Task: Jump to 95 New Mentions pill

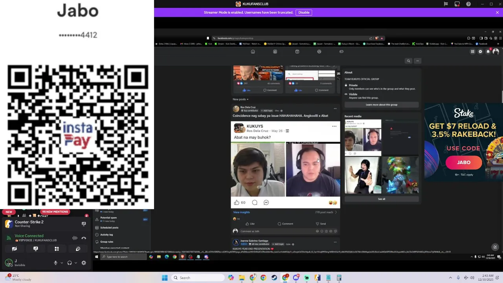Action: pyautogui.click(x=55, y=212)
